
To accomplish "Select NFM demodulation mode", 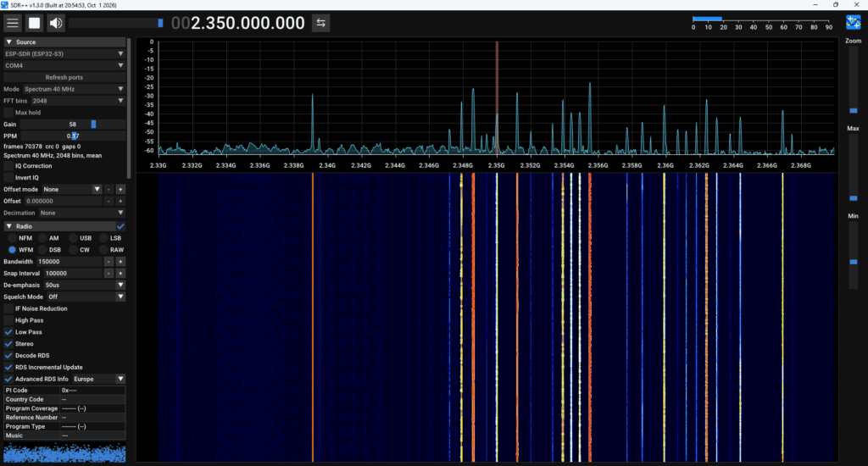I will pyautogui.click(x=12, y=238).
